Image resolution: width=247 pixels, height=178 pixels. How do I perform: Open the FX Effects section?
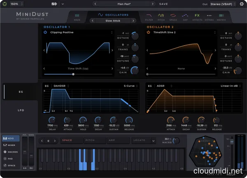pyautogui.click(x=197, y=17)
